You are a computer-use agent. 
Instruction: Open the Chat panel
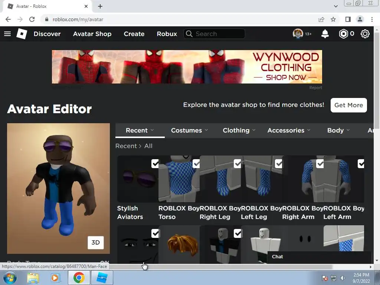coord(319,257)
